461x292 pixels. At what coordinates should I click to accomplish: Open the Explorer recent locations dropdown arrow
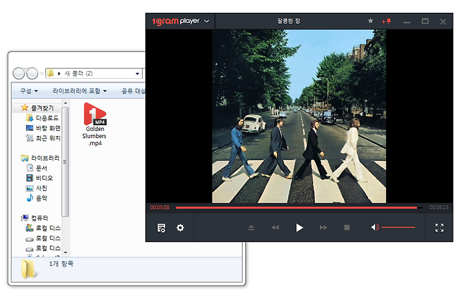[42, 73]
